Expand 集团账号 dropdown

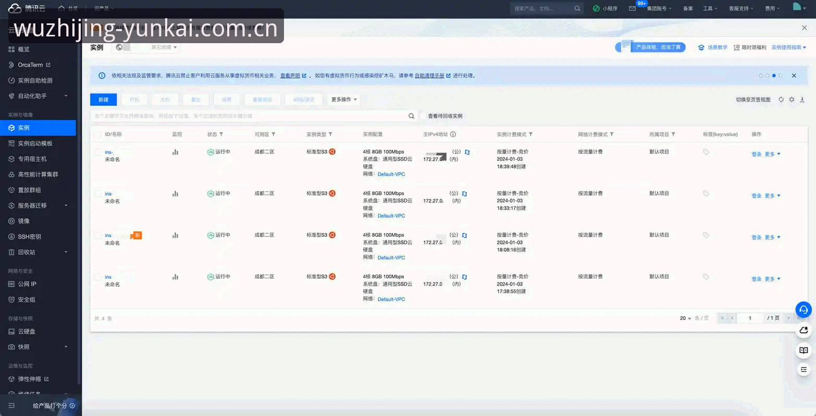pos(659,8)
